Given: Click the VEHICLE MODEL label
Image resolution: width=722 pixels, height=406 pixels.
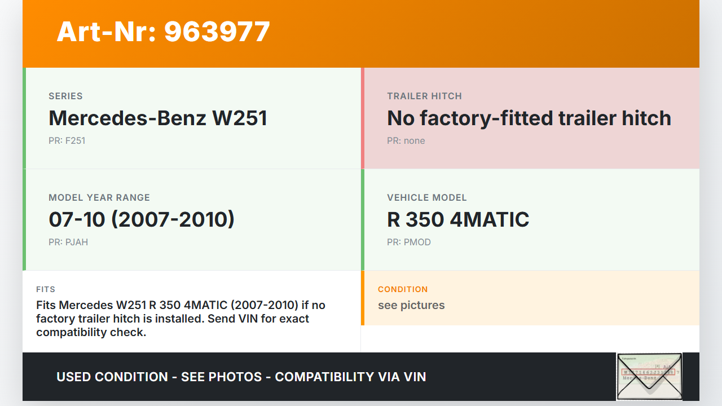Looking at the screenshot, I should coord(426,197).
